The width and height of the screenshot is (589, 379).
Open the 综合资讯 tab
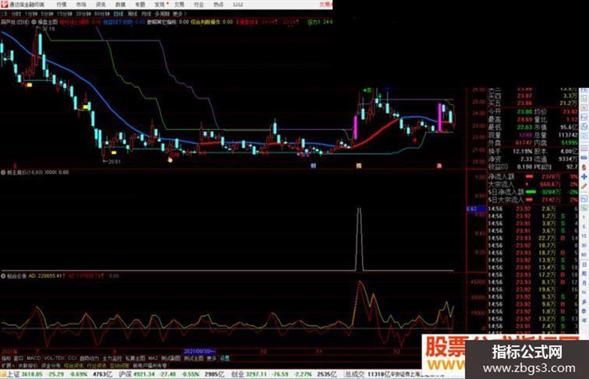pyautogui.click(x=74, y=365)
